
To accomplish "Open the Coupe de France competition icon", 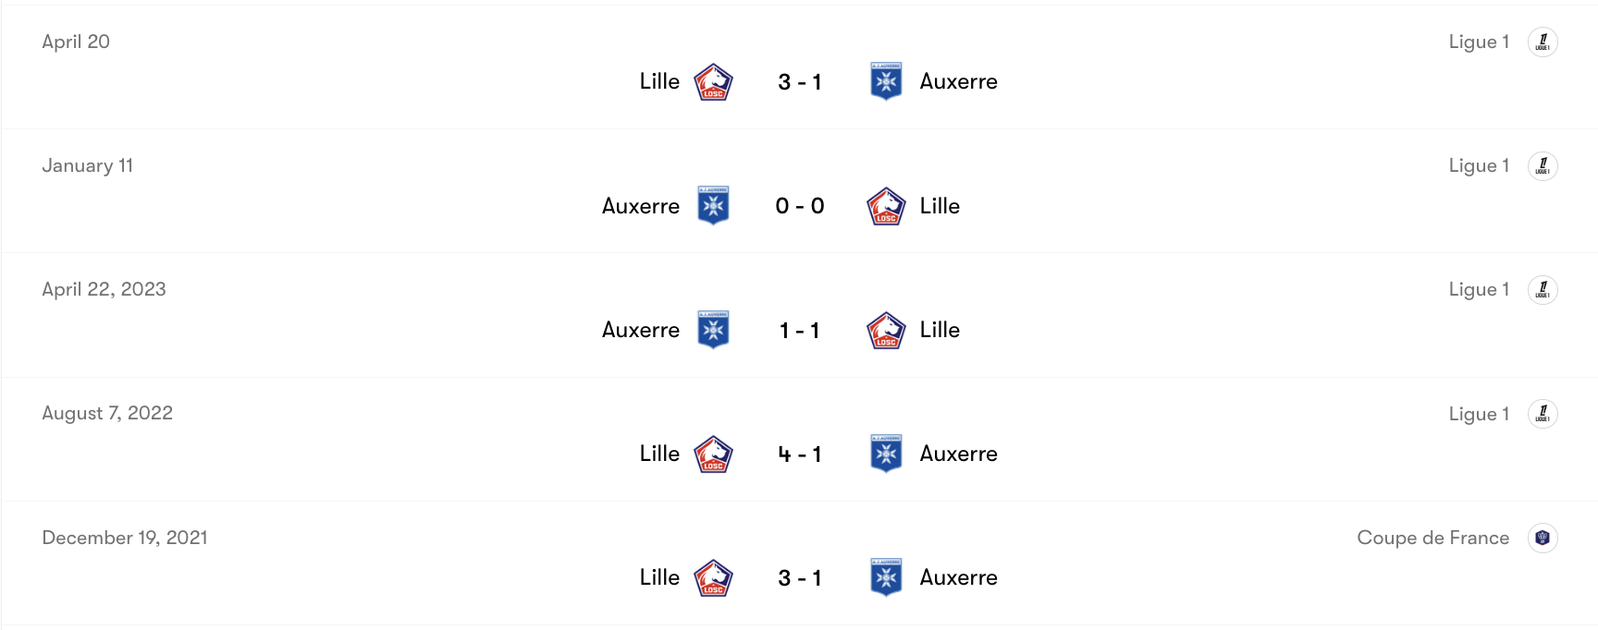I will [x=1543, y=538].
